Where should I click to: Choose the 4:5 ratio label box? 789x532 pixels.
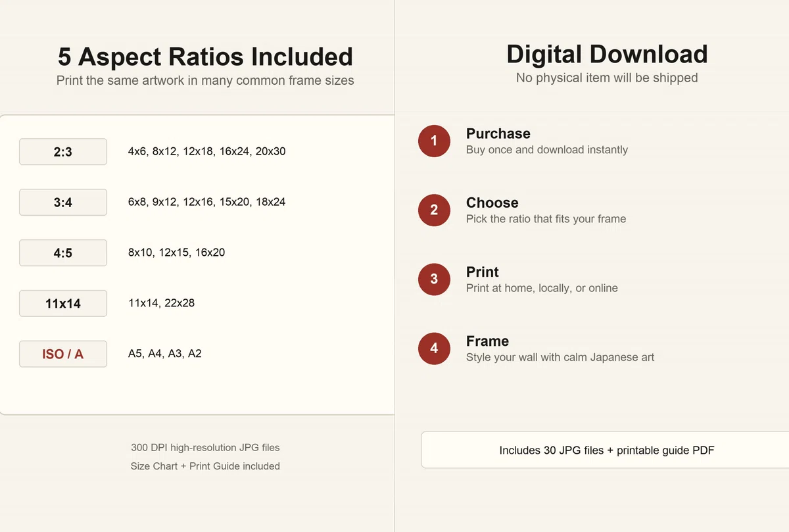tap(63, 253)
